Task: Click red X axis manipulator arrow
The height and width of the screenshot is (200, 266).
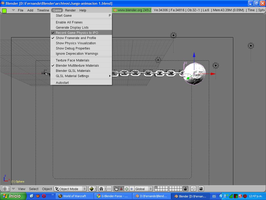Action: [x=213, y=74]
